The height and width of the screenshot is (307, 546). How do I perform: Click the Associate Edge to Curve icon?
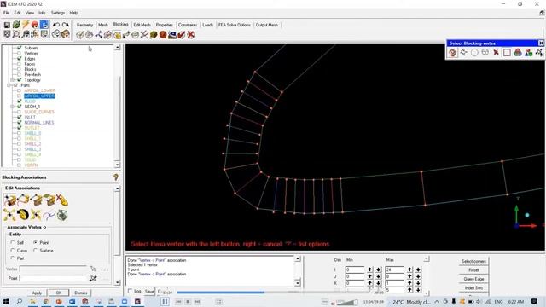(23, 200)
